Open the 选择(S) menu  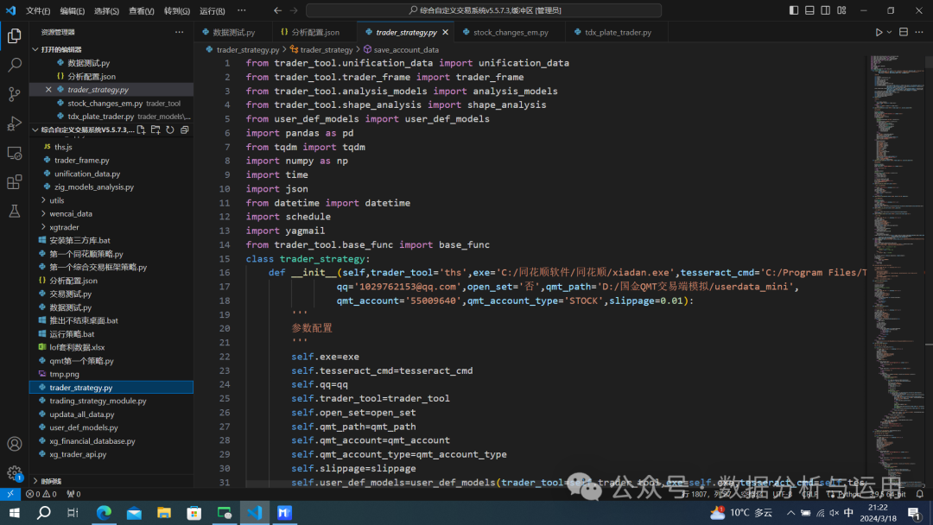pos(106,10)
